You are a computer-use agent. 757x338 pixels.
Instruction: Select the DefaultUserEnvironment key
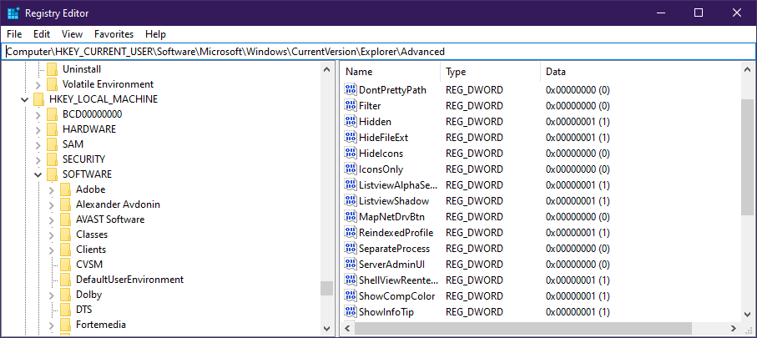click(x=129, y=280)
